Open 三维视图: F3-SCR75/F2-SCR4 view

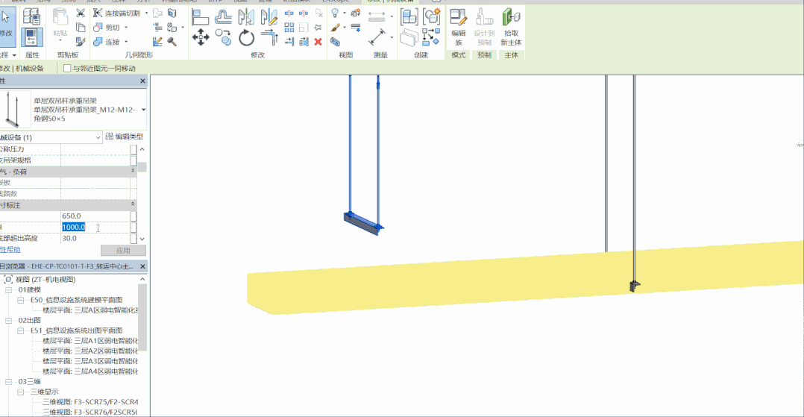(x=90, y=402)
